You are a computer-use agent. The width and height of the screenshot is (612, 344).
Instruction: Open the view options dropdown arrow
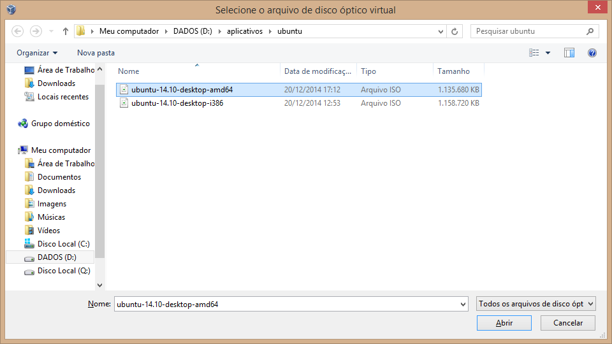click(x=548, y=53)
